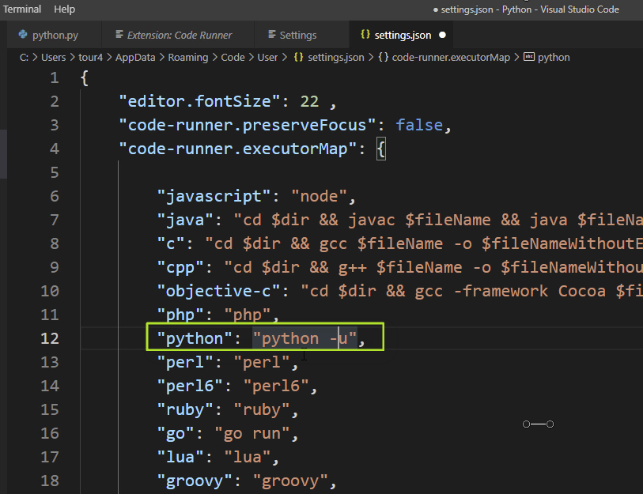This screenshot has width=643, height=494.
Task: Switch to the Settings tab
Action: [x=297, y=36]
